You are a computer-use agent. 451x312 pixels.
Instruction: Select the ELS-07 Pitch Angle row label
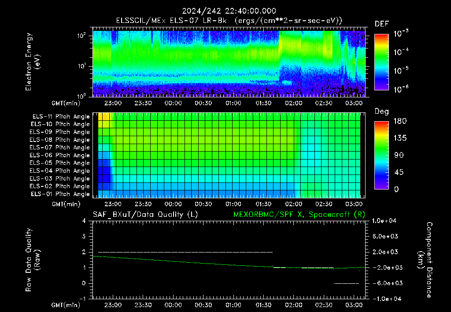point(60,148)
